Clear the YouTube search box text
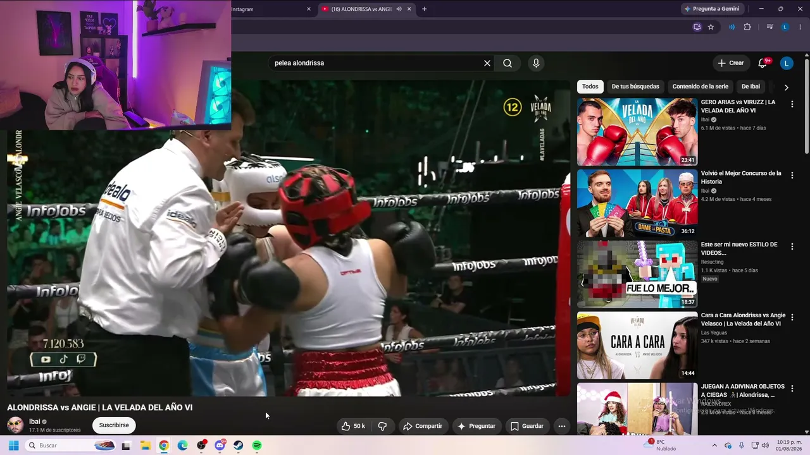810x455 pixels. tap(487, 63)
